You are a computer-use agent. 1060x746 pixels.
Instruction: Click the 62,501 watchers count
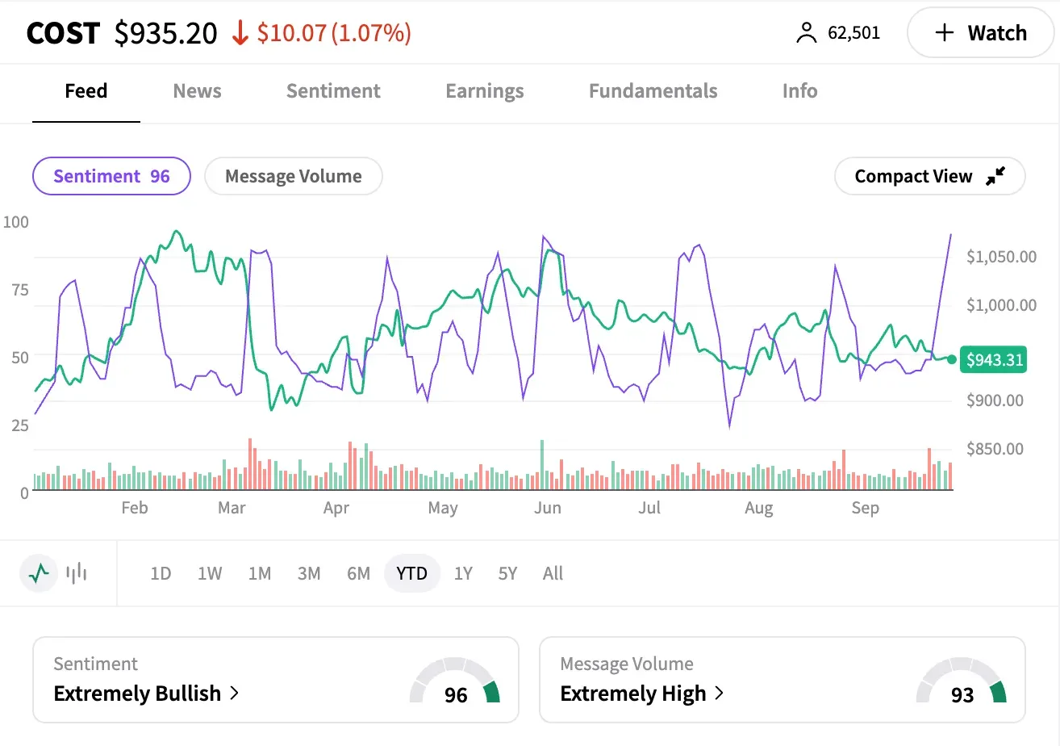point(854,33)
